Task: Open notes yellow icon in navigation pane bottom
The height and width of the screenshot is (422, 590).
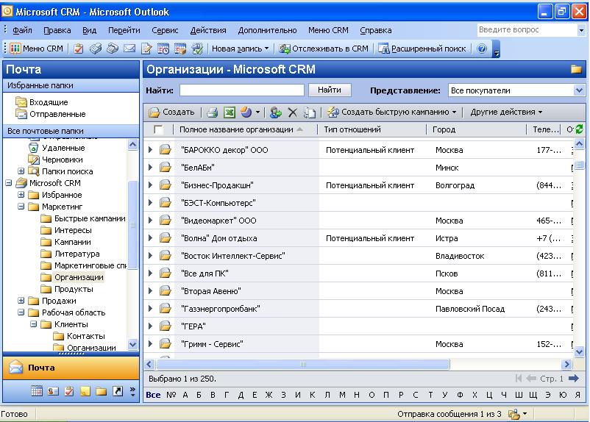Action: click(x=85, y=391)
